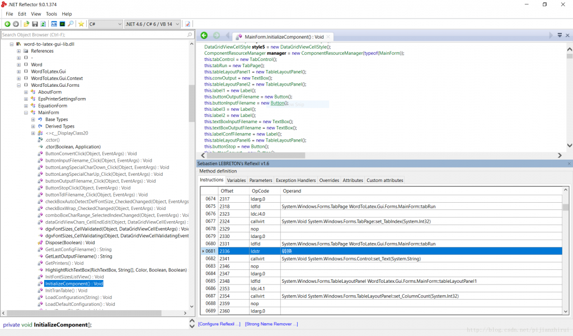
Task: Click the OpCode column header
Action: point(265,191)
